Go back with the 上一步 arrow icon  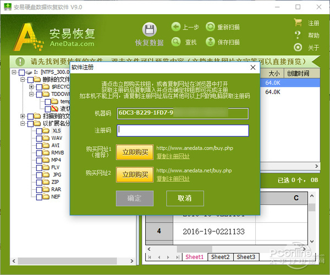(176, 27)
